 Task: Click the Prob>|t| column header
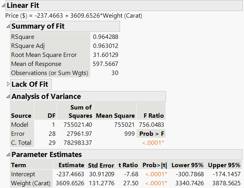click(155, 165)
